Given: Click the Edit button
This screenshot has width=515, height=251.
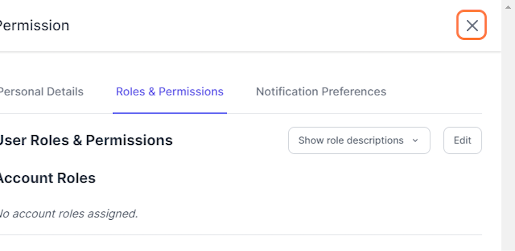Looking at the screenshot, I should coord(462,140).
